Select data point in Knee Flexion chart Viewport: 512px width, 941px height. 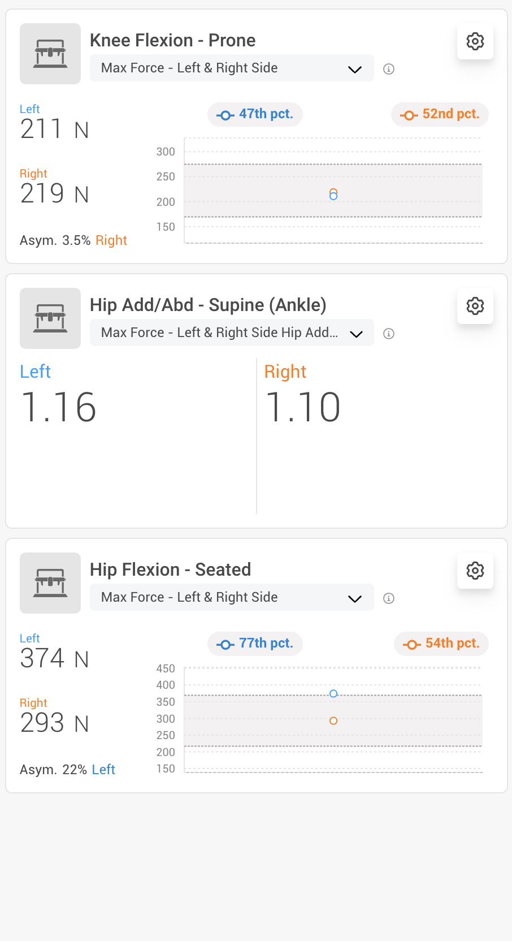tap(333, 195)
